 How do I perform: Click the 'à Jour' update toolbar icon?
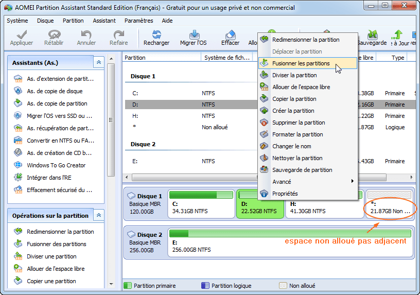(x=397, y=34)
